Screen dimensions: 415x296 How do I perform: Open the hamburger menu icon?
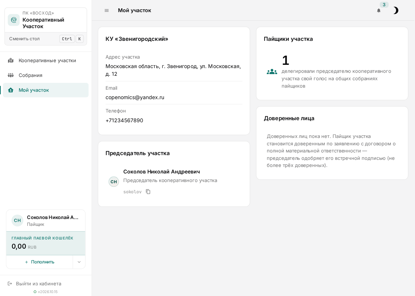coord(107,10)
